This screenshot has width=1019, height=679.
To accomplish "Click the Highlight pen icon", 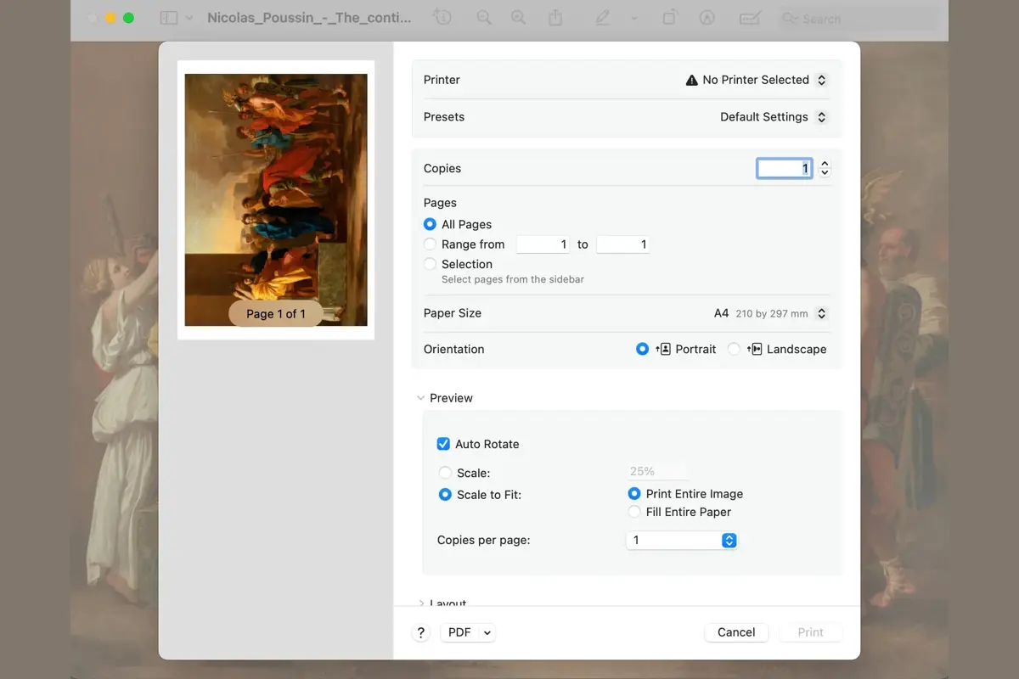I will 603,18.
